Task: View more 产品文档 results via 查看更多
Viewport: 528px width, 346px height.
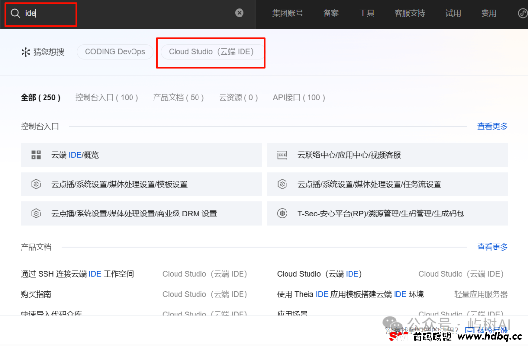Action: [492, 247]
